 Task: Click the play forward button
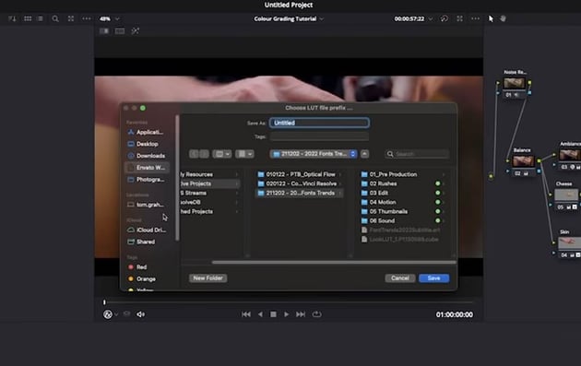pos(287,314)
